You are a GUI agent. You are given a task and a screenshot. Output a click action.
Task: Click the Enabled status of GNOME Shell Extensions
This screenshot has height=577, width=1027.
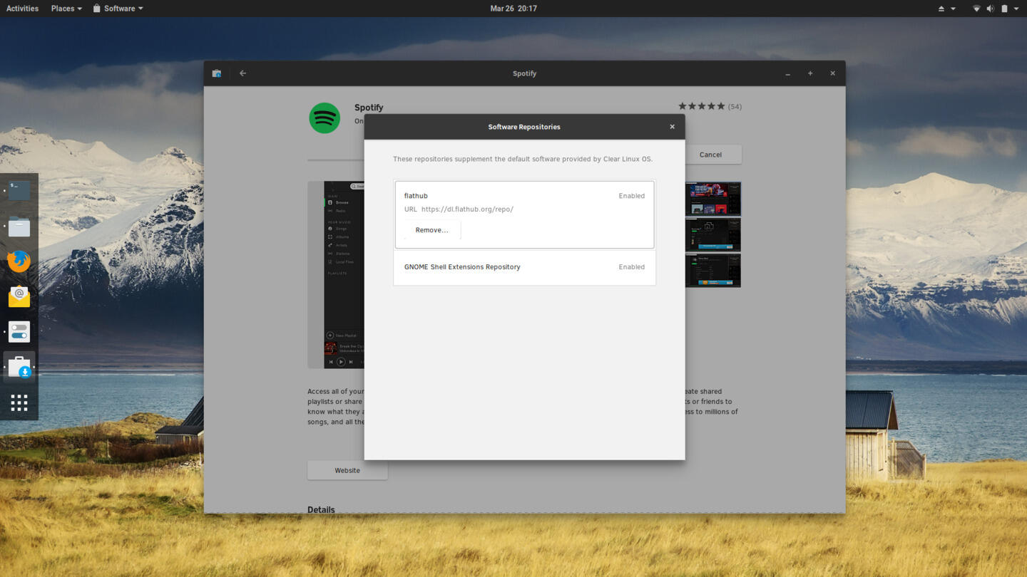pos(631,267)
